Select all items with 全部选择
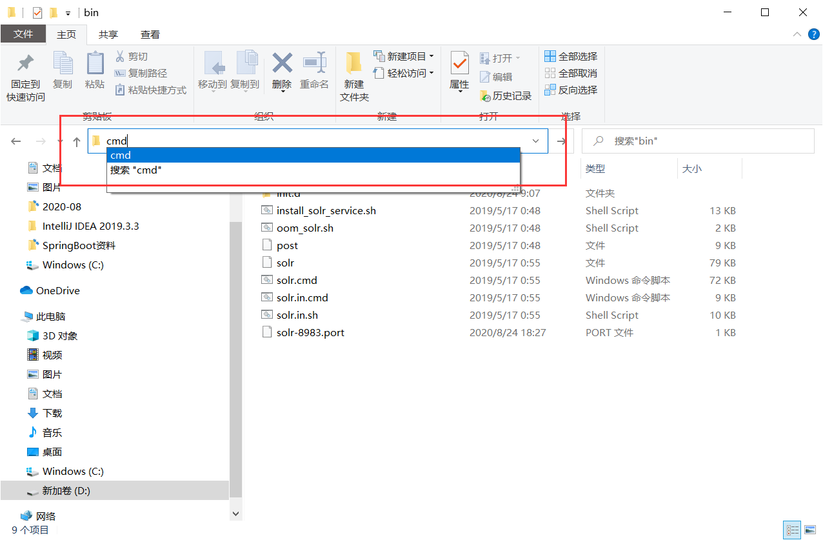 click(x=571, y=57)
